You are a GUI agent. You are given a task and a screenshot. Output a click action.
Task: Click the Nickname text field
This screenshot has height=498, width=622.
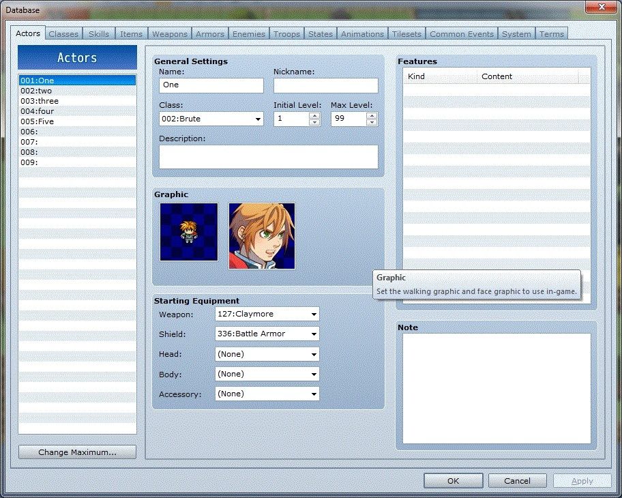(x=325, y=85)
